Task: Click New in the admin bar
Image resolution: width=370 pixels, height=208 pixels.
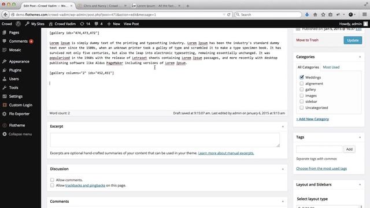Action: point(113,24)
